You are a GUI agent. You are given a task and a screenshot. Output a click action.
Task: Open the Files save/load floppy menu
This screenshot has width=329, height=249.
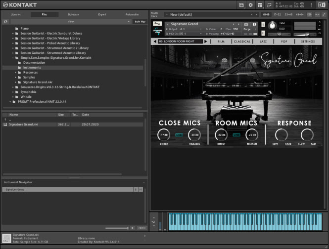(x=241, y=5)
